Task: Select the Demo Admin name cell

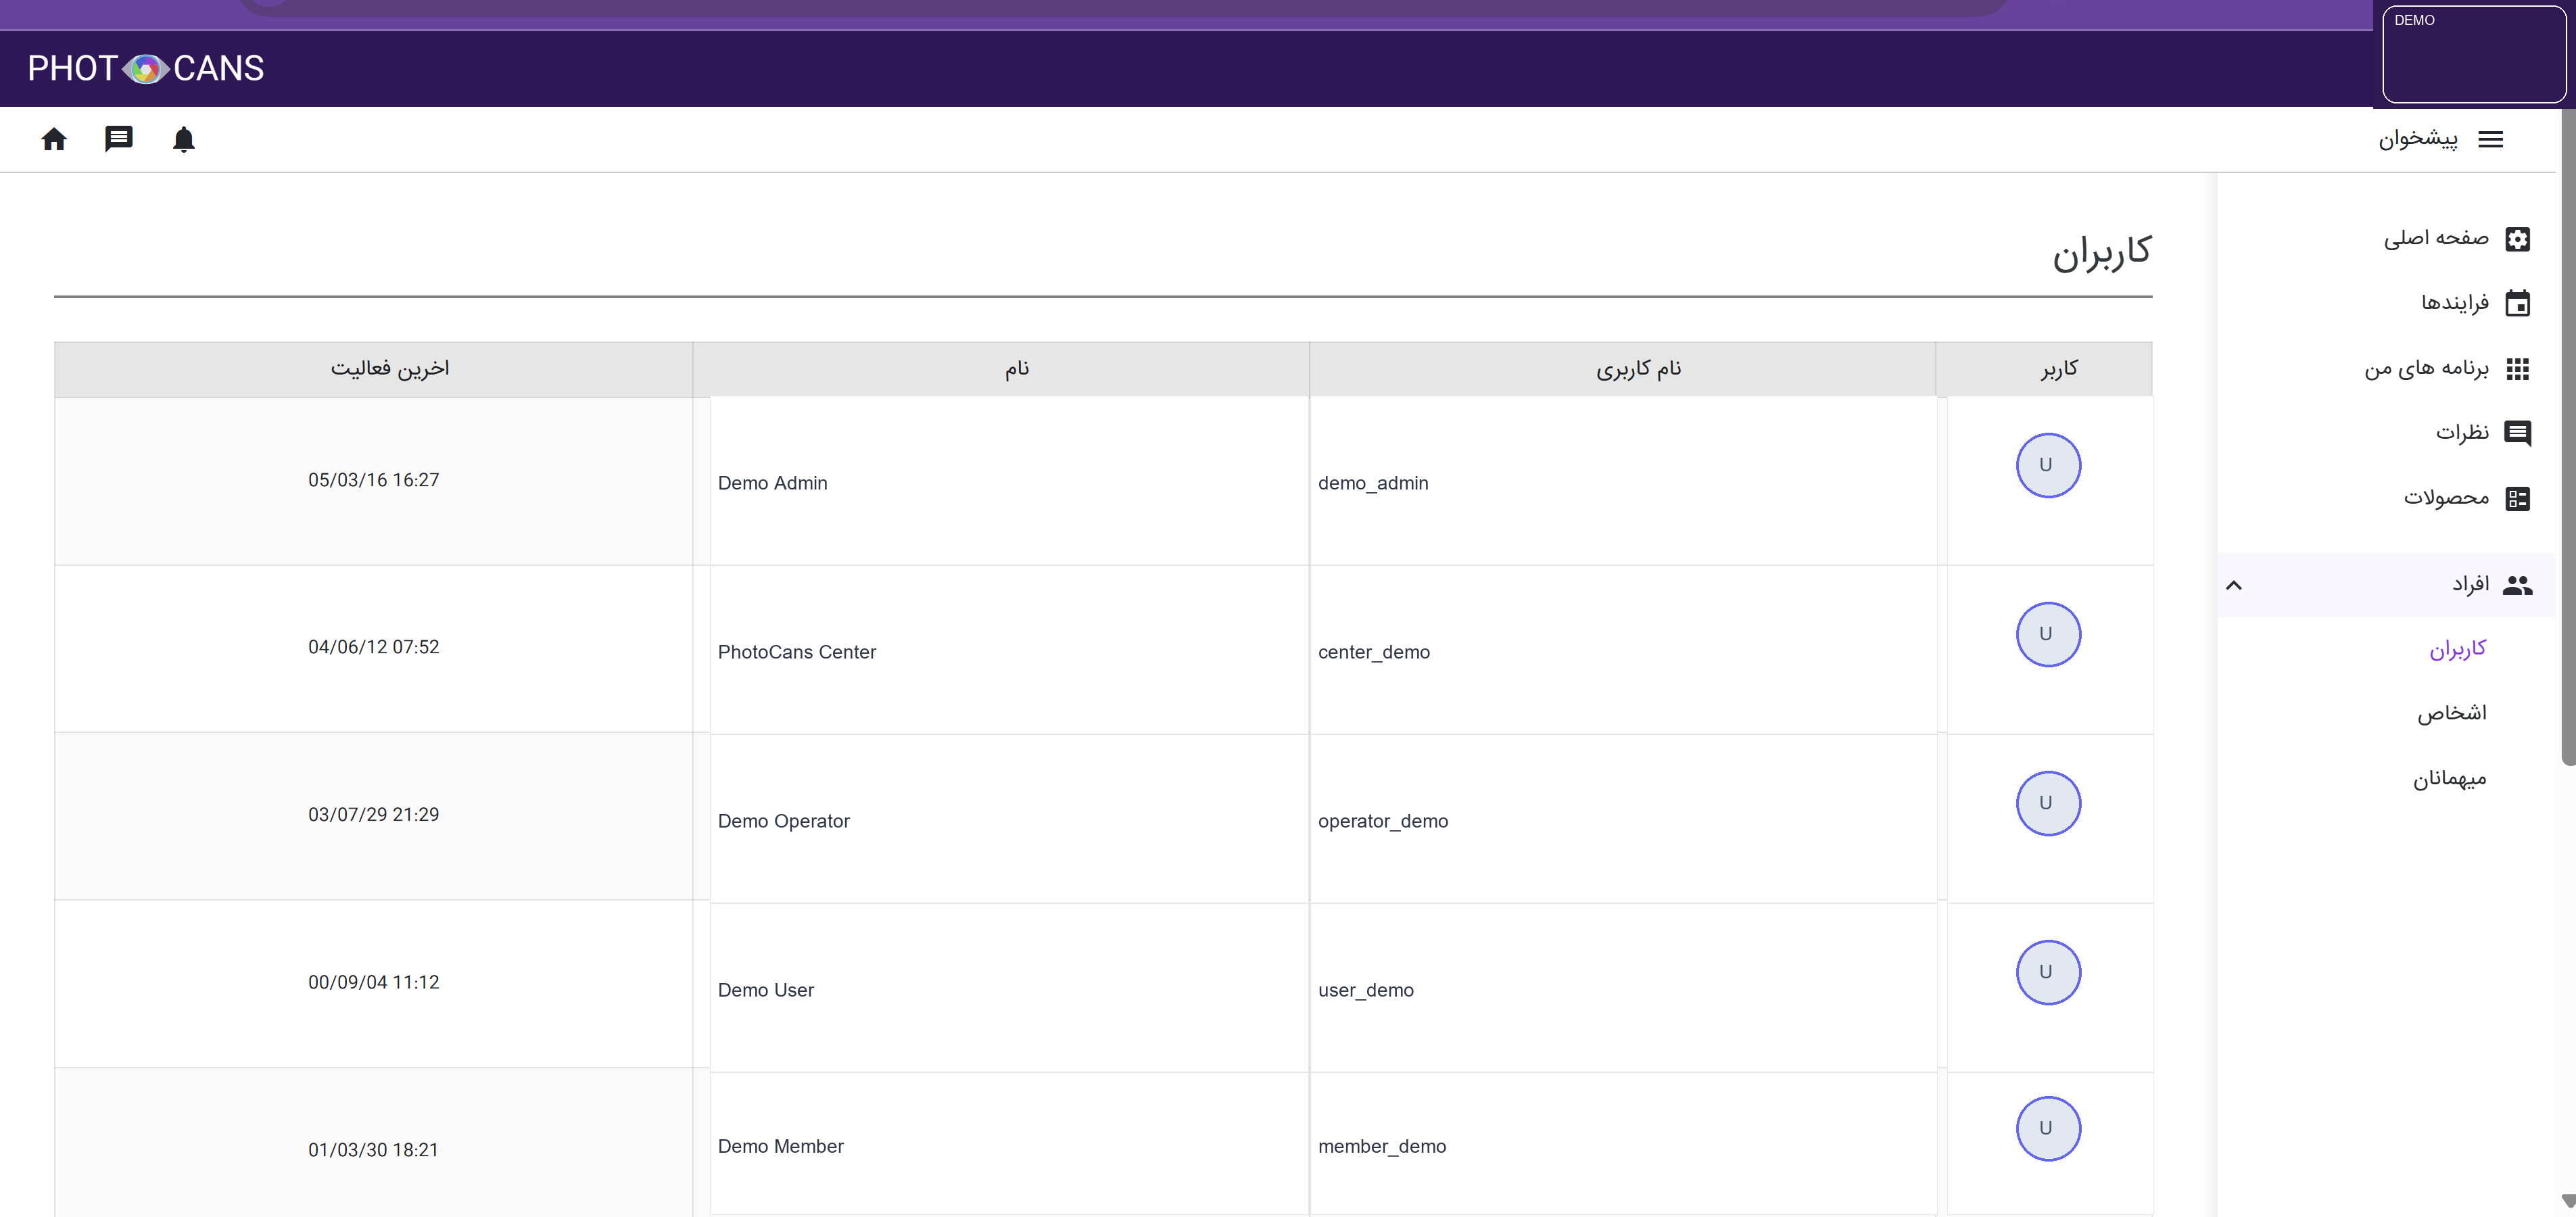Action: (1009, 482)
